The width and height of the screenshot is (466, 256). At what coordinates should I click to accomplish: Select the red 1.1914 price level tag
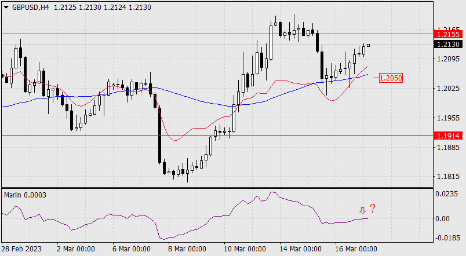[449, 135]
